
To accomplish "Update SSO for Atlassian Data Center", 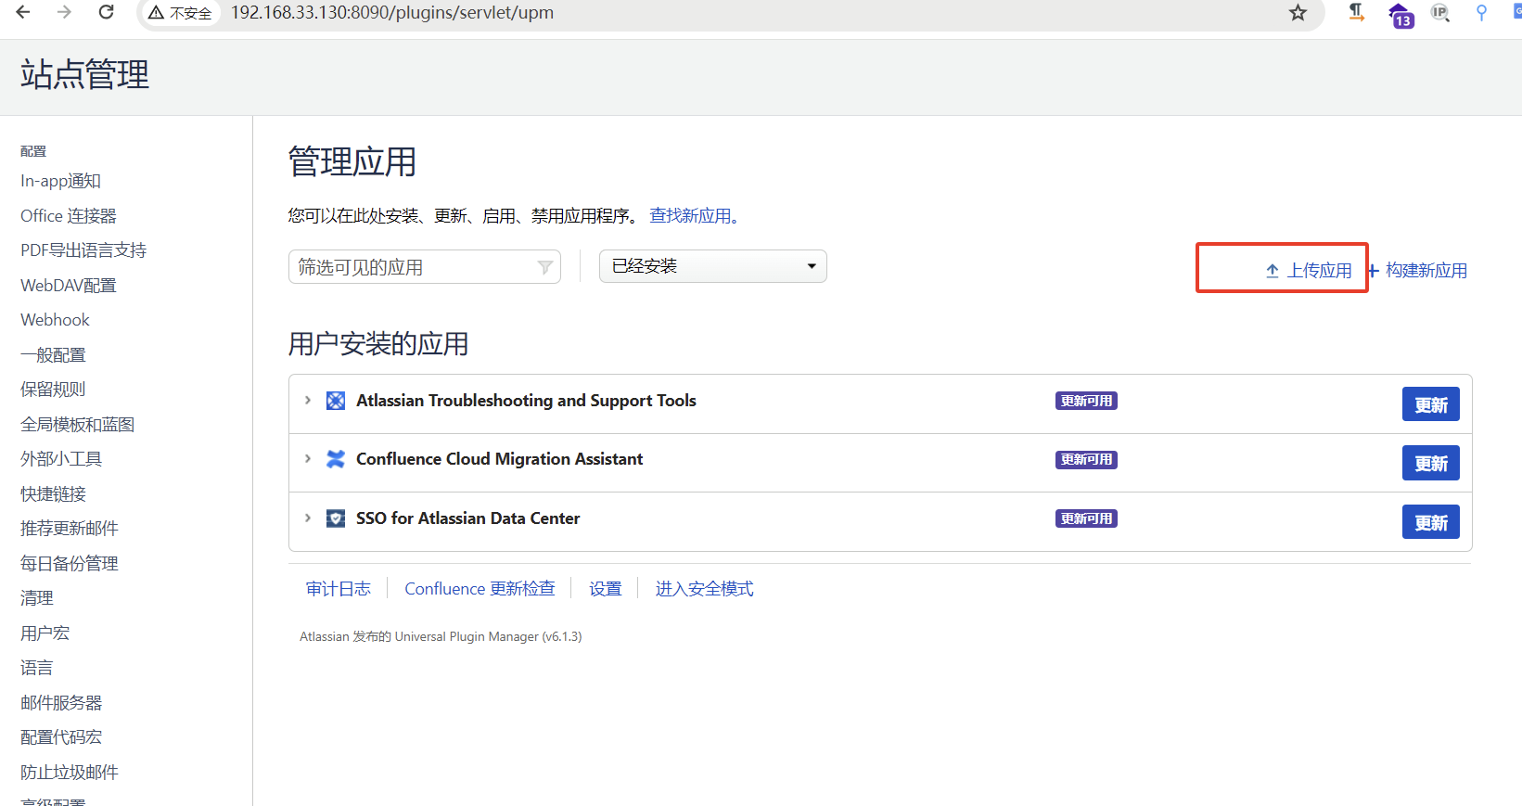I will tap(1430, 522).
